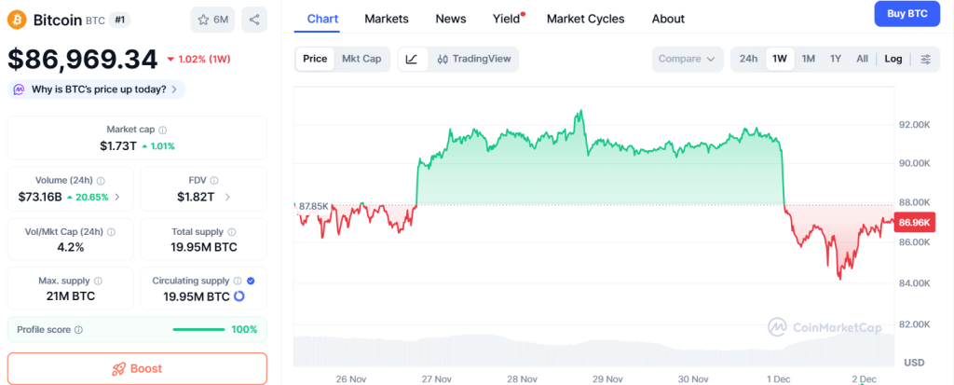Click the Profile score progress bar

click(198, 330)
